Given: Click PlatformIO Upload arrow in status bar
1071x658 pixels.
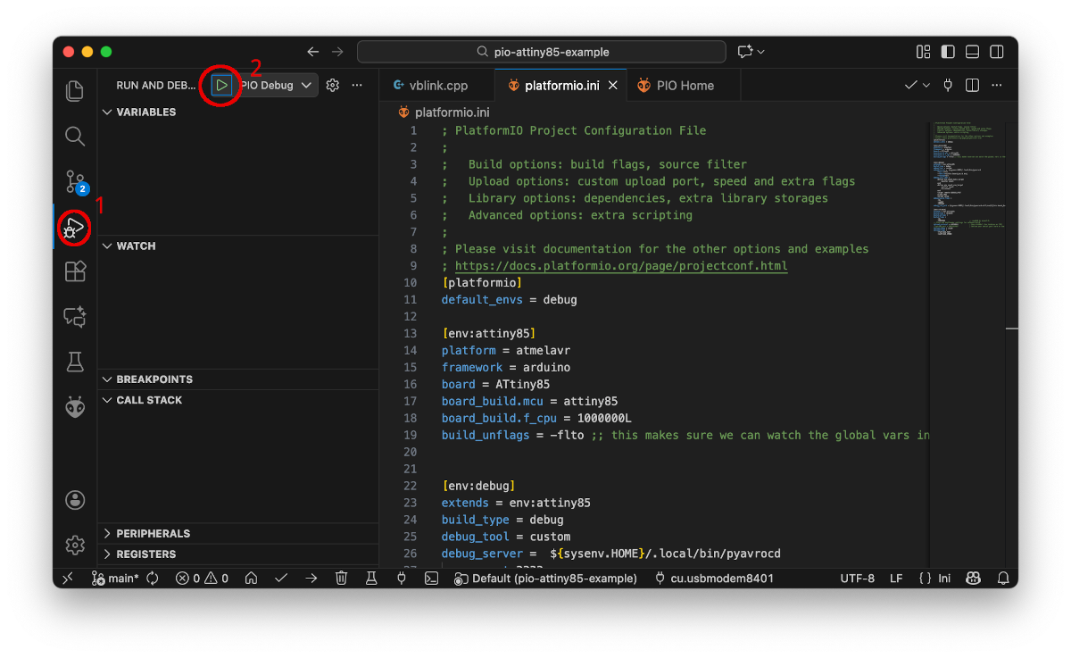Looking at the screenshot, I should [311, 579].
